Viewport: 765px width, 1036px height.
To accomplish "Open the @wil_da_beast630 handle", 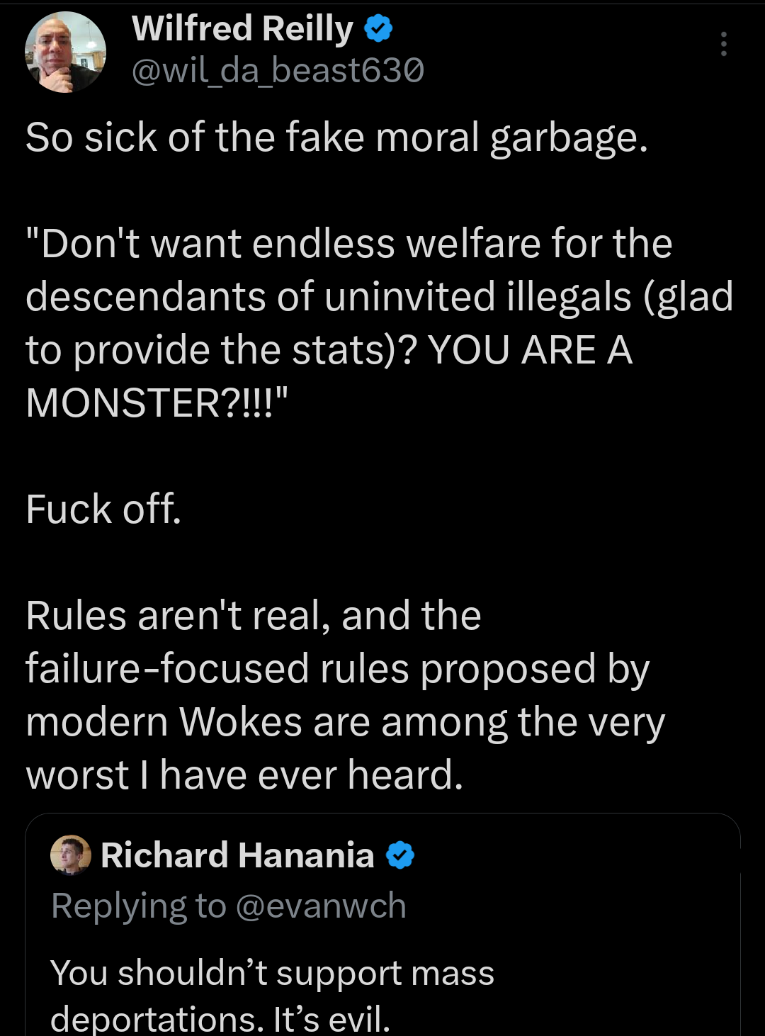I will (x=276, y=71).
